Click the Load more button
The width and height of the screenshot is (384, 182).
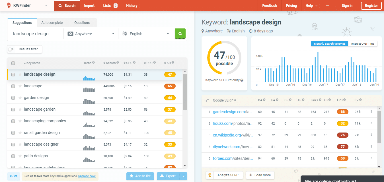pyautogui.click(x=260, y=175)
